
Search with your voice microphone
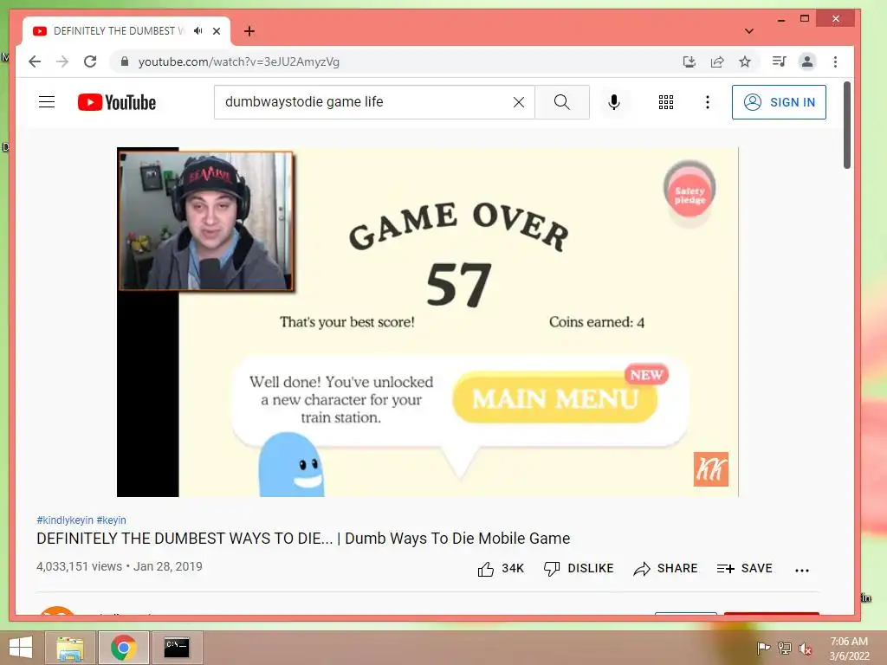tap(614, 102)
